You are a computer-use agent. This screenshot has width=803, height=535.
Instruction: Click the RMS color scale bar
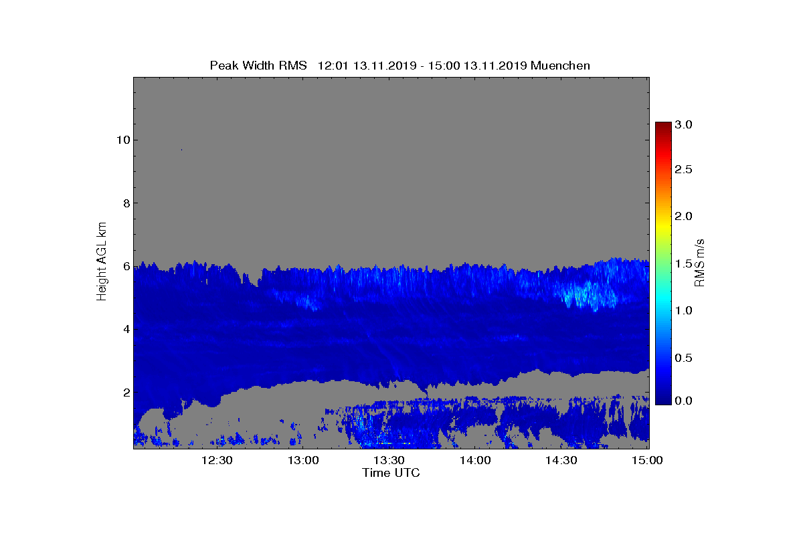pos(663,263)
